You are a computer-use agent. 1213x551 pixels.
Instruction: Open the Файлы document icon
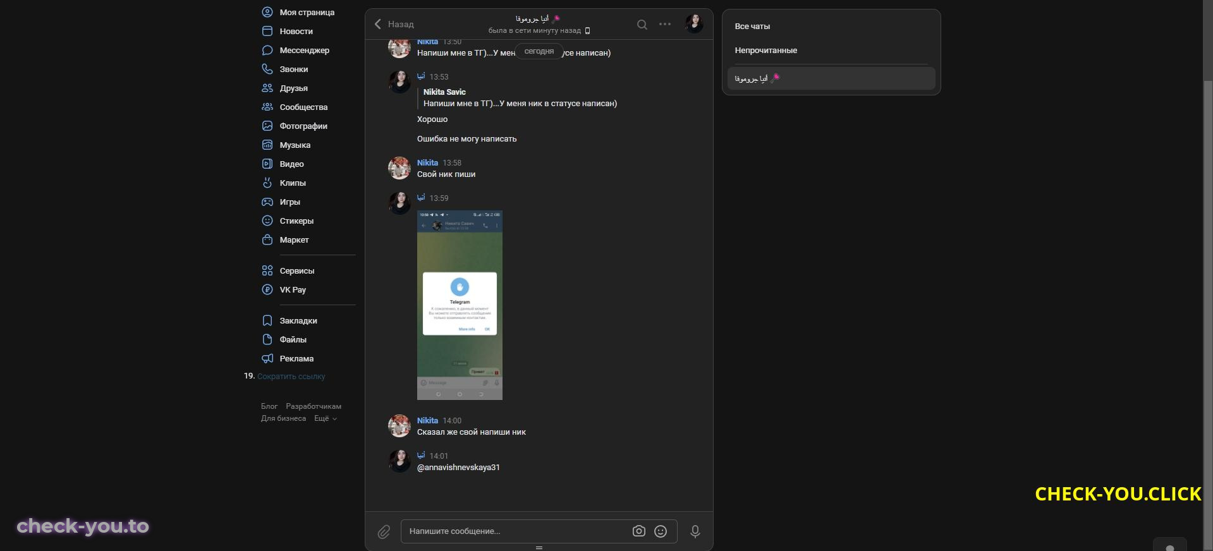tap(267, 339)
